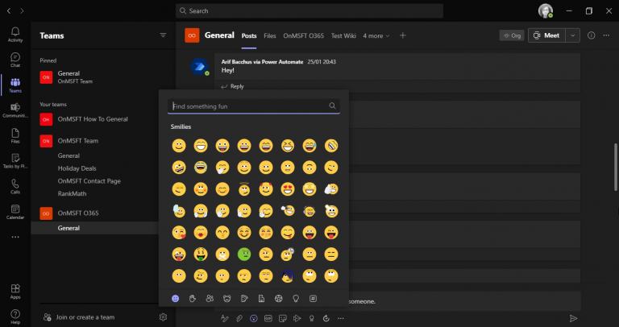The image size is (619, 327).
Task: Pick the tears of joy emoji
Action: click(201, 168)
